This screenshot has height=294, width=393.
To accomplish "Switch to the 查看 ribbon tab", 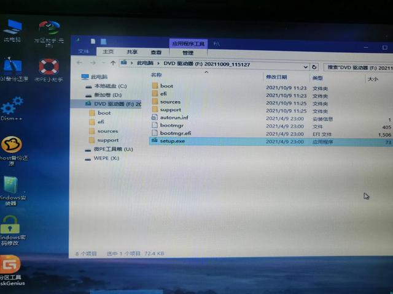I will (156, 52).
